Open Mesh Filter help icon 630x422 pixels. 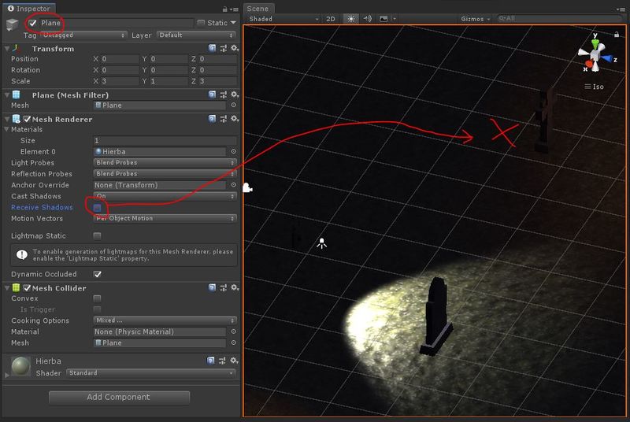pos(212,94)
